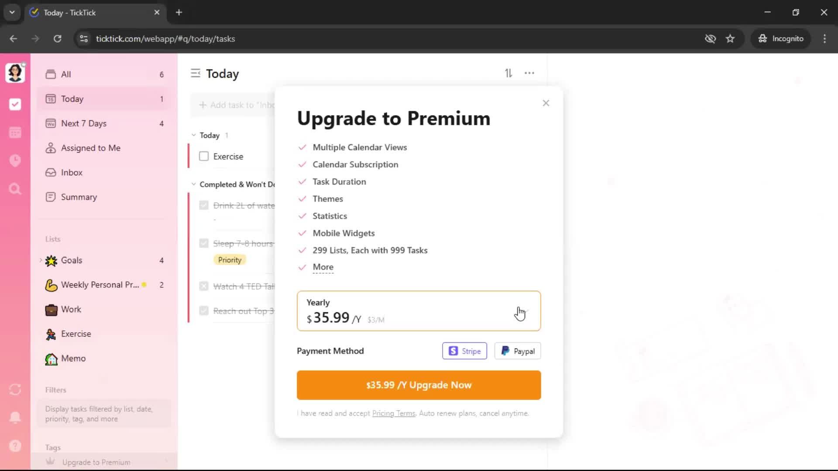Click the sync icon in left rail
Viewport: 838px width, 471px height.
(15, 389)
